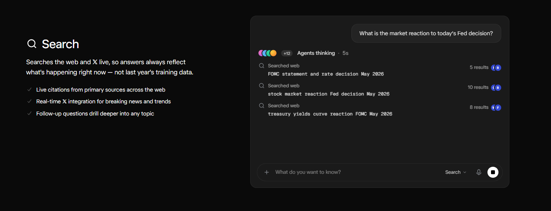Stop the response with the white stop button
The height and width of the screenshot is (211, 551).
[493, 172]
